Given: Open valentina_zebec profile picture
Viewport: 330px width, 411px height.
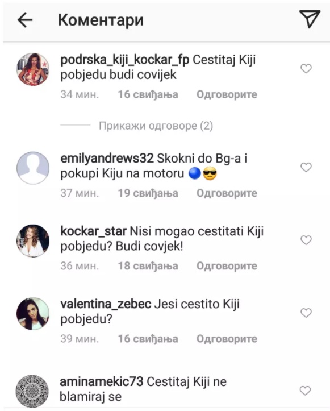Looking at the screenshot, I should [x=33, y=313].
